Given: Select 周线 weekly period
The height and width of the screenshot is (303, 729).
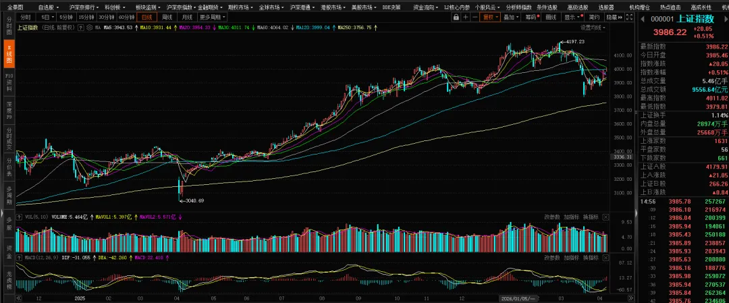Looking at the screenshot, I should [x=167, y=17].
